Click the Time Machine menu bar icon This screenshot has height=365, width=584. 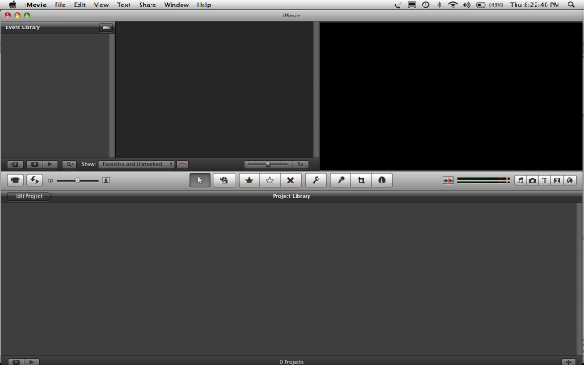point(426,5)
